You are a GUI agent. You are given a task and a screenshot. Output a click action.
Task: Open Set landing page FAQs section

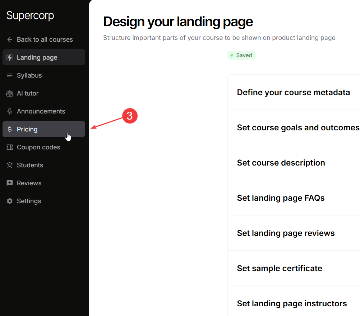click(281, 198)
